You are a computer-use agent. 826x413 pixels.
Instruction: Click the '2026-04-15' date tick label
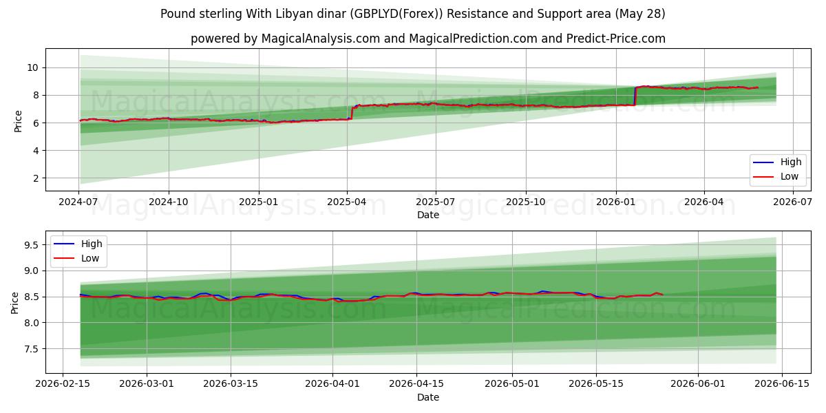[417, 385]
